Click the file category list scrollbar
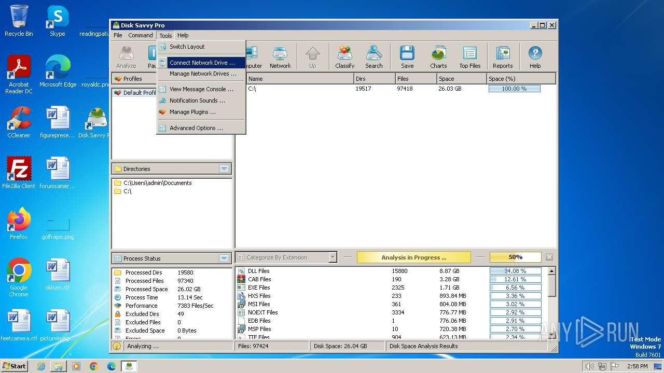Image resolution: width=664 pixels, height=373 pixels. click(552, 303)
